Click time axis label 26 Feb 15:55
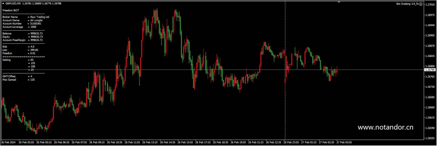Screen dimensions: 437x146 185,142
